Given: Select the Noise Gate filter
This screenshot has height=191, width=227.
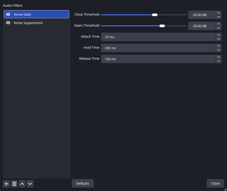Looking at the screenshot, I should pyautogui.click(x=36, y=14).
